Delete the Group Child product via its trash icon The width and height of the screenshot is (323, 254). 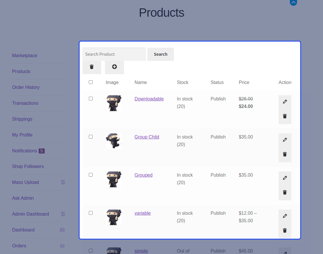click(x=285, y=154)
